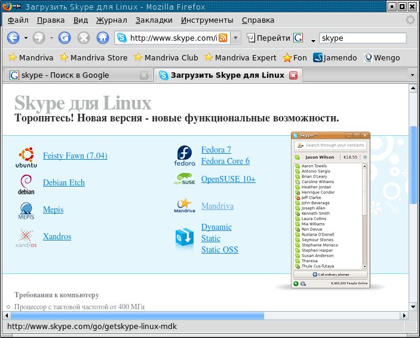Screen dimensions: 420x338
Task: Stop loading with the X toolbar icon
Action: (84, 38)
